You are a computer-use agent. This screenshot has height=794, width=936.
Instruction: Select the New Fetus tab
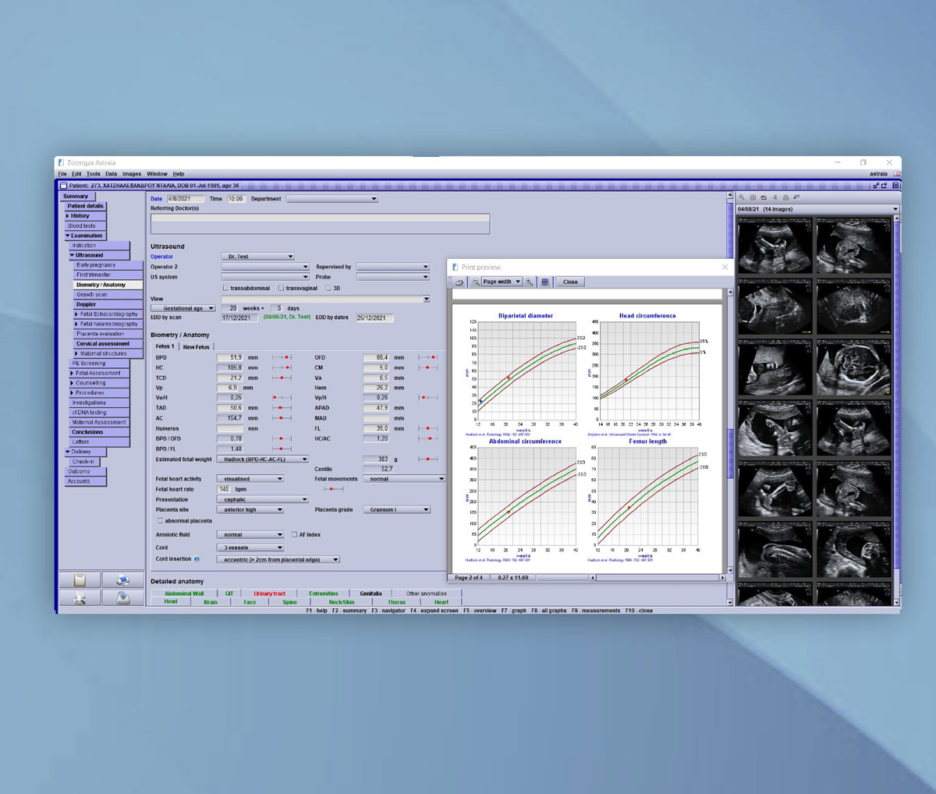(196, 347)
